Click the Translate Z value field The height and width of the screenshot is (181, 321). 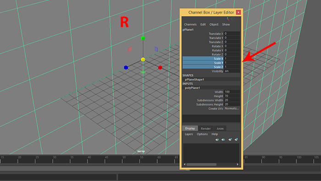click(x=232, y=42)
